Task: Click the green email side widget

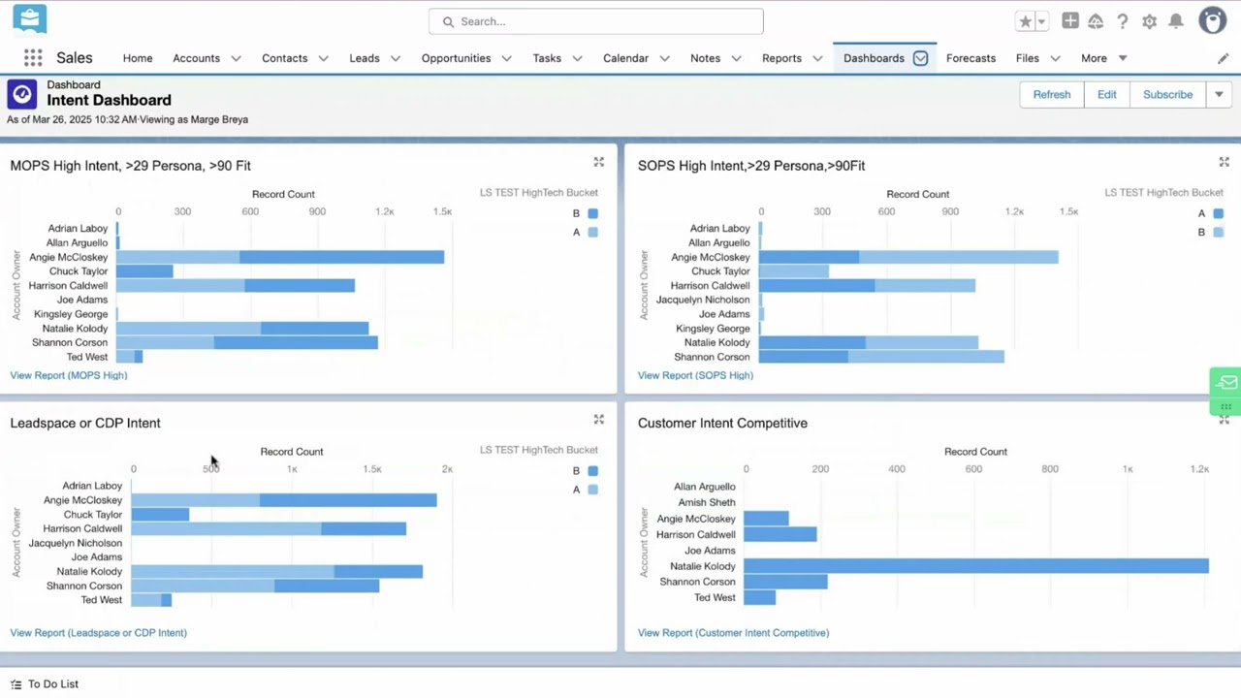Action: (x=1226, y=382)
